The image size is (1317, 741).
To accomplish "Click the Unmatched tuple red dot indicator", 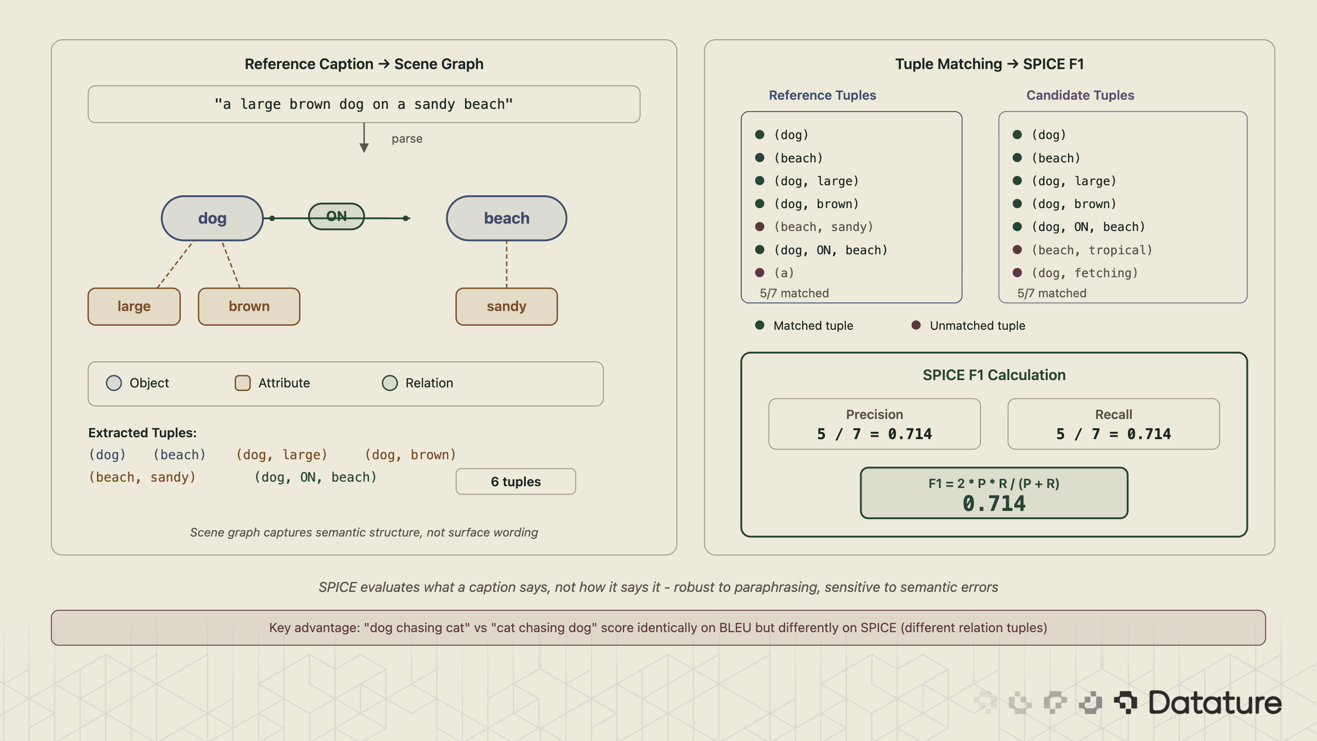I will (915, 325).
